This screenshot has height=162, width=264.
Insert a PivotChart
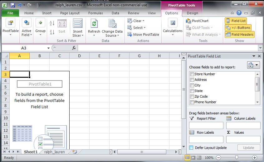[197, 21]
